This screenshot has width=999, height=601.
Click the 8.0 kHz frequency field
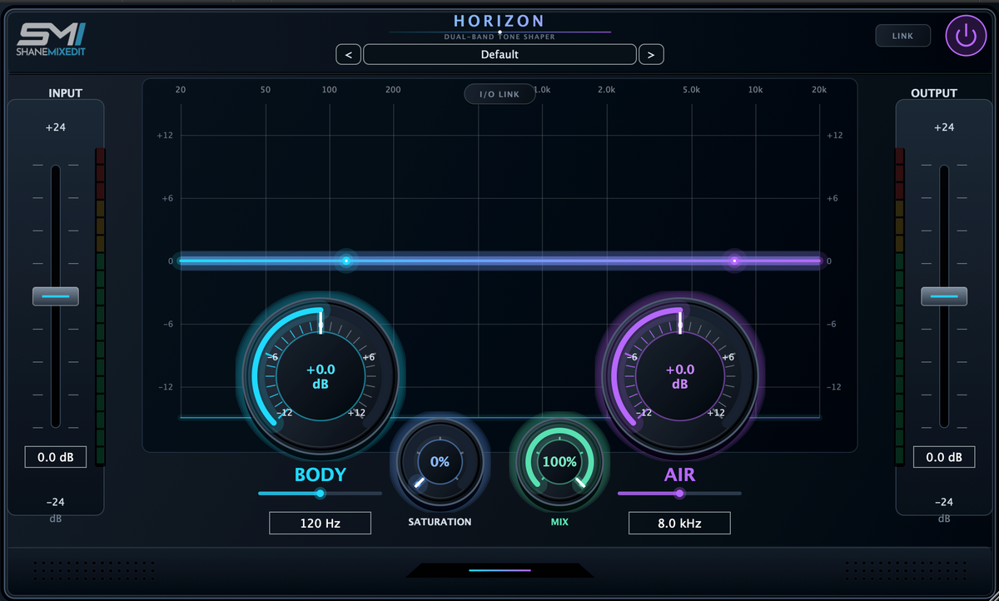point(679,524)
